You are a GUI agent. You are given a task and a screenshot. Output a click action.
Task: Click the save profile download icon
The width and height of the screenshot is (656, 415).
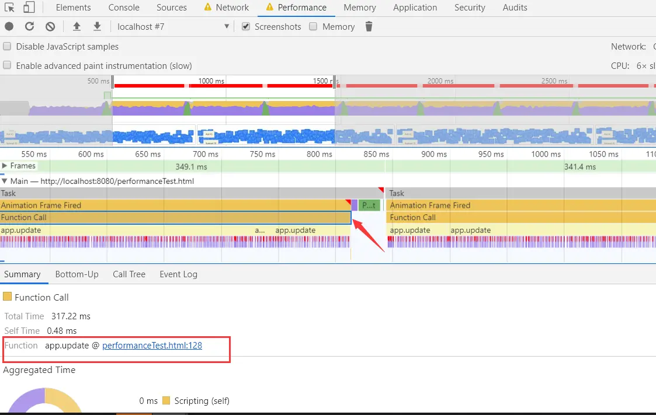click(x=97, y=26)
